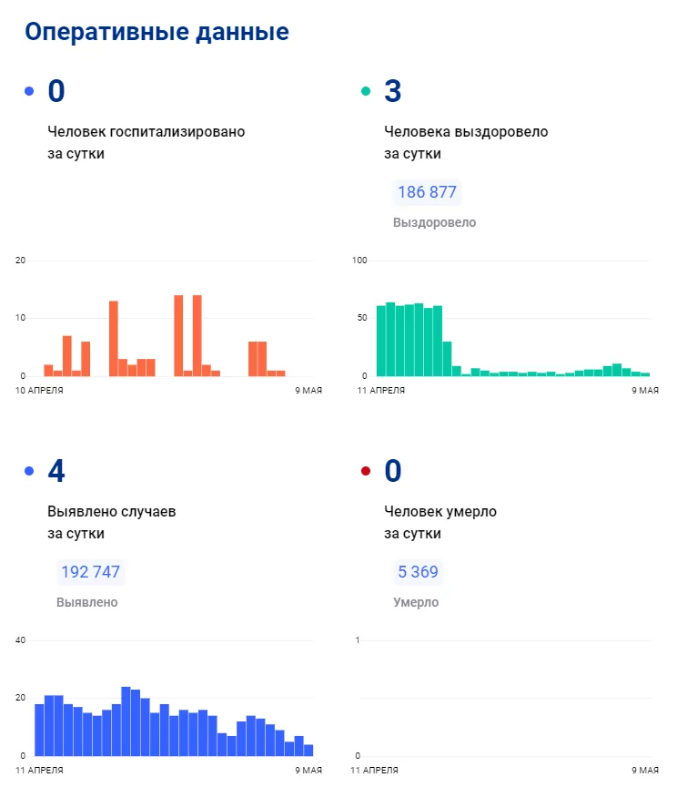Click the large number 3 for recovered
Screen dimensions: 687x808
(x=393, y=91)
